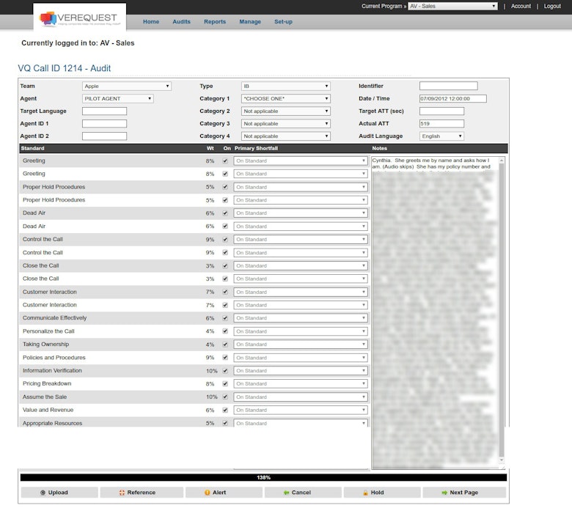Click the Alert warning icon
Image resolution: width=572 pixels, height=519 pixels.
point(208,493)
